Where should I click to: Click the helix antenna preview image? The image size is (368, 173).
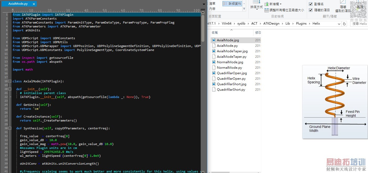pyautogui.click(x=335, y=102)
